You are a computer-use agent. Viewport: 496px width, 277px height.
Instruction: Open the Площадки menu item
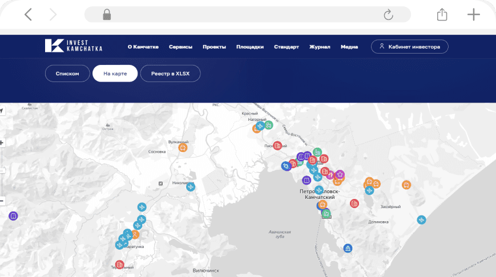pyautogui.click(x=250, y=47)
